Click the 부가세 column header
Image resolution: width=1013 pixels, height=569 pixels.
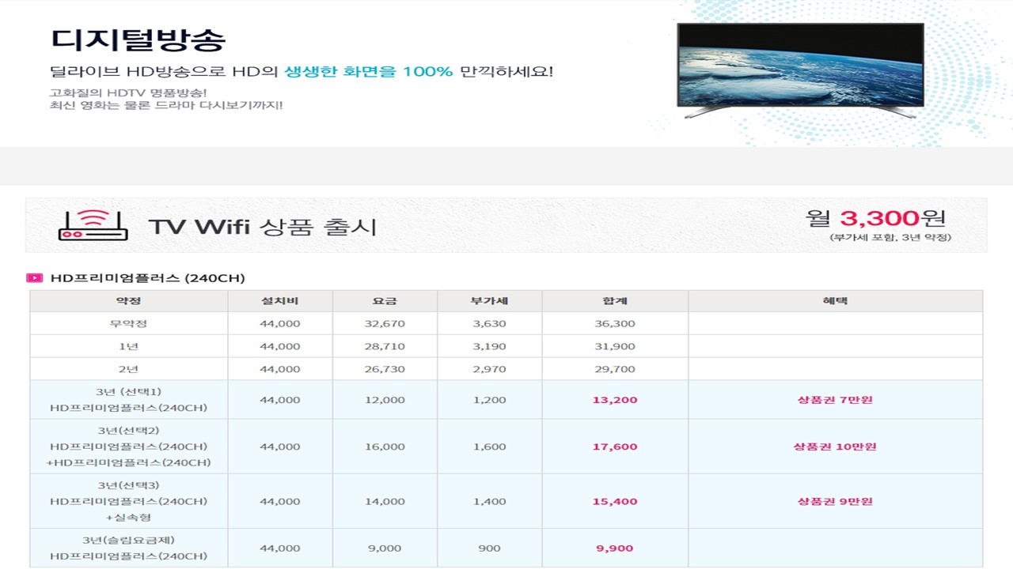pos(489,301)
